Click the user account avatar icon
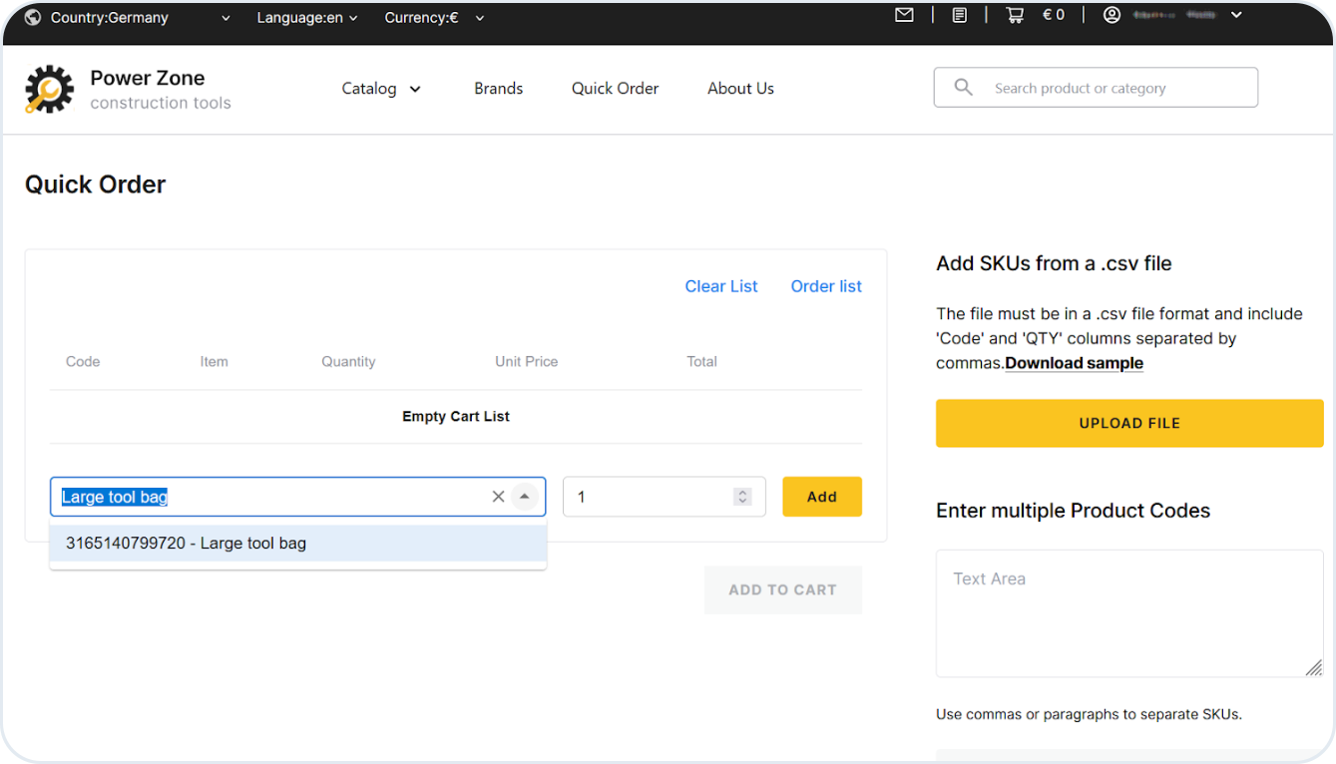The height and width of the screenshot is (764, 1336). [x=1112, y=15]
